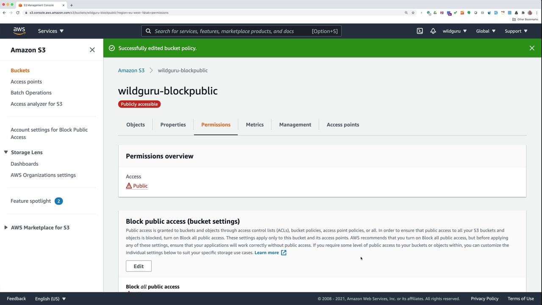Click the blue grid extension icon

(x=509, y=13)
